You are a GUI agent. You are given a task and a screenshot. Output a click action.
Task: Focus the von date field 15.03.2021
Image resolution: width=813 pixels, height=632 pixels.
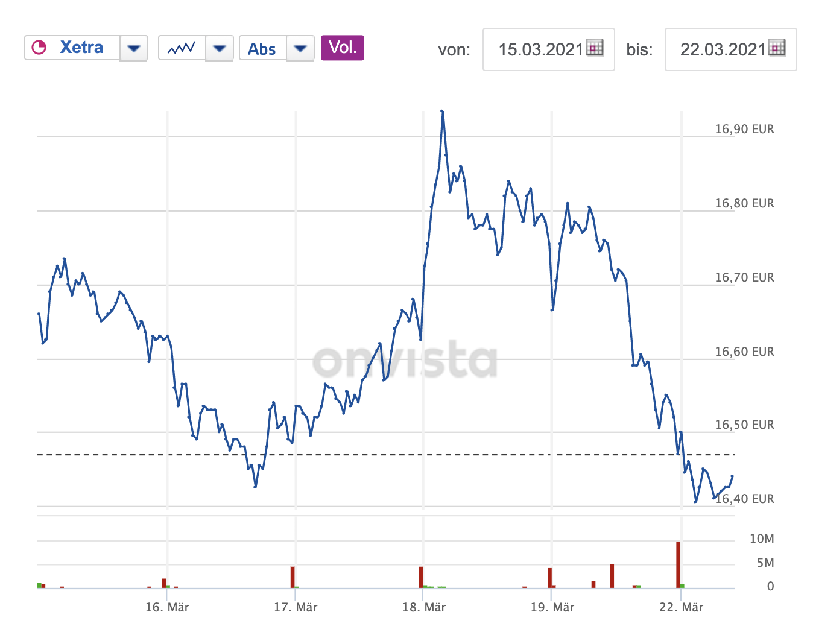tap(540, 49)
